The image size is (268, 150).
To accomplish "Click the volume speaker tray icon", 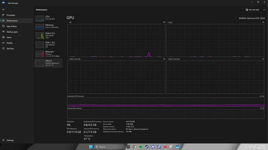I will click(x=254, y=147).
